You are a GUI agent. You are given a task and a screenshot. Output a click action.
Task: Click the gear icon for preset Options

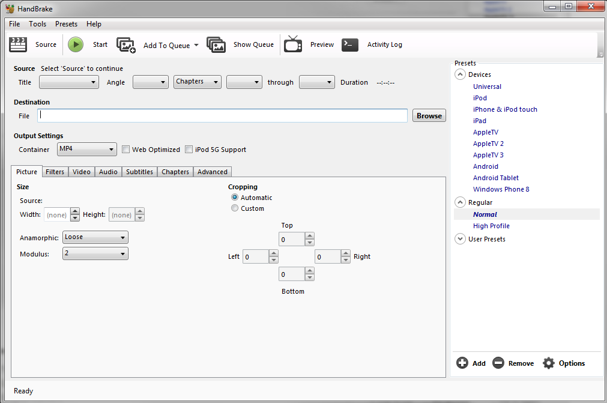pyautogui.click(x=549, y=363)
